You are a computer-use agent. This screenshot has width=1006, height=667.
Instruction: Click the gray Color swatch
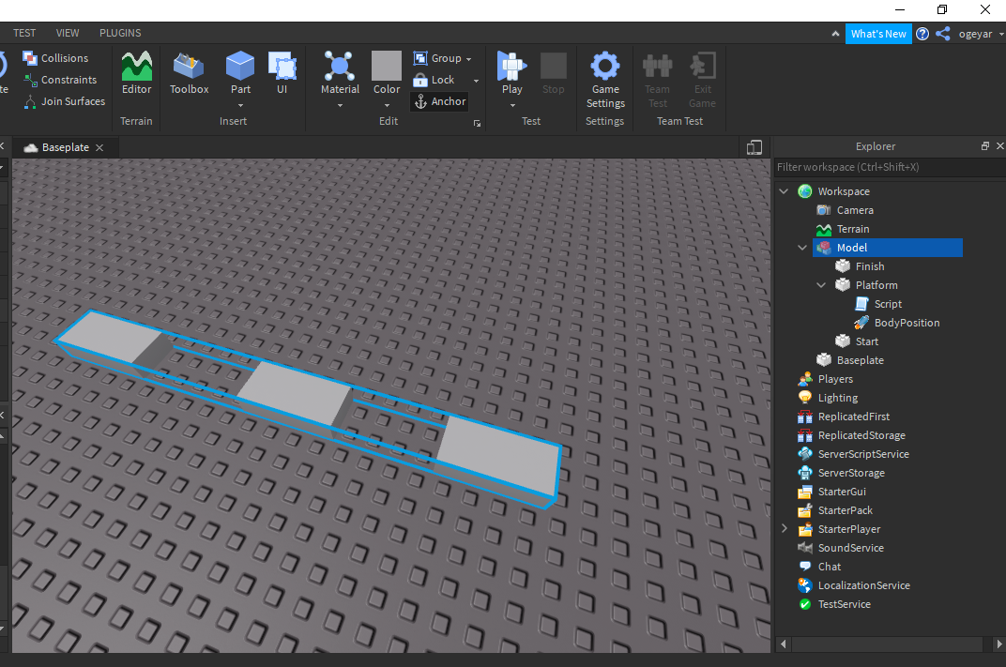[x=387, y=66]
